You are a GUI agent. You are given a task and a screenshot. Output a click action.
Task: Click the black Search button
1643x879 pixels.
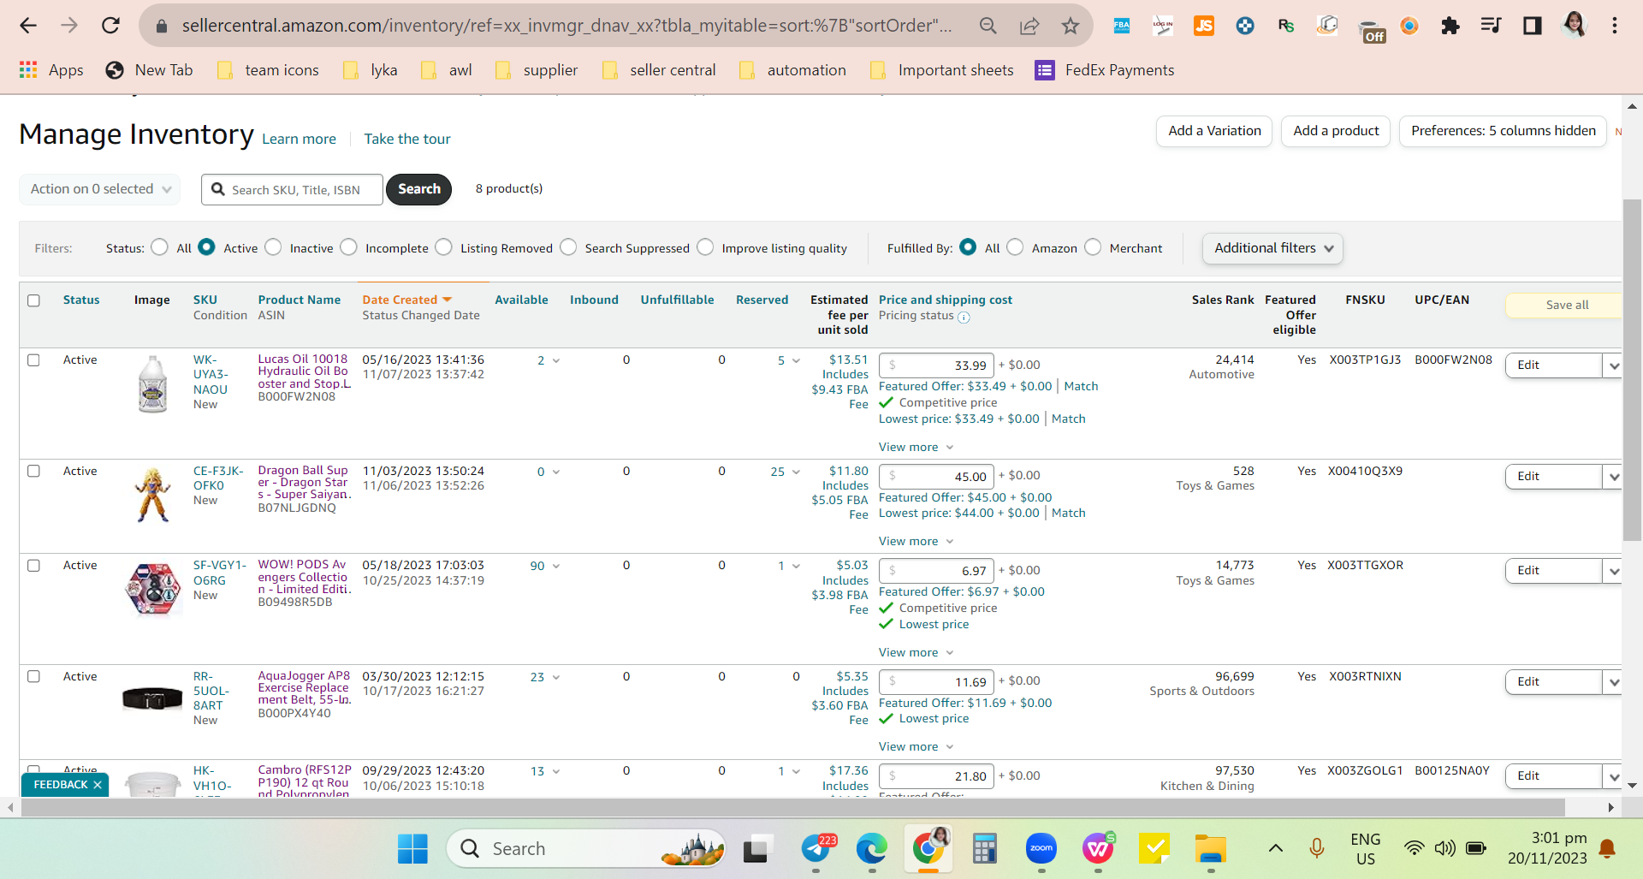[418, 189]
